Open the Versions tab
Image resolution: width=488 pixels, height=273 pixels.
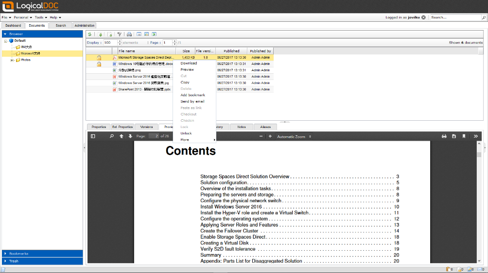click(x=146, y=127)
